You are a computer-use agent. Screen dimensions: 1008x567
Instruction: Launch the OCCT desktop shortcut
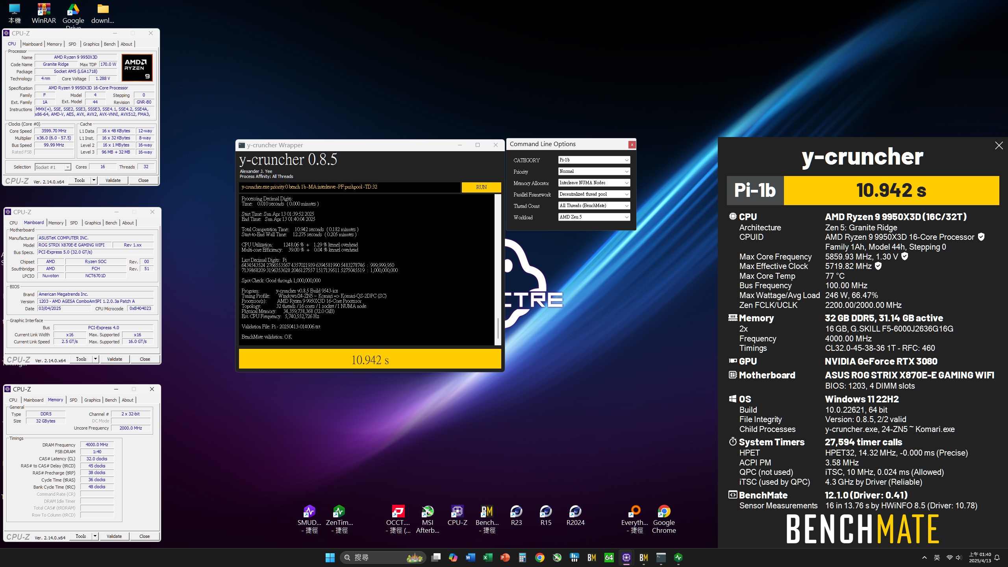[x=398, y=519]
